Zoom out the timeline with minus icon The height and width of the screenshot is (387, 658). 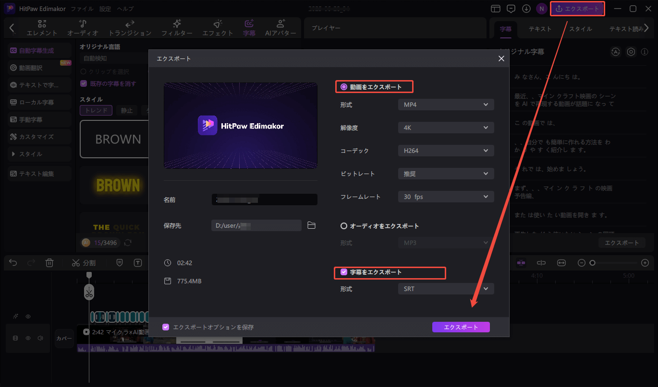(582, 262)
